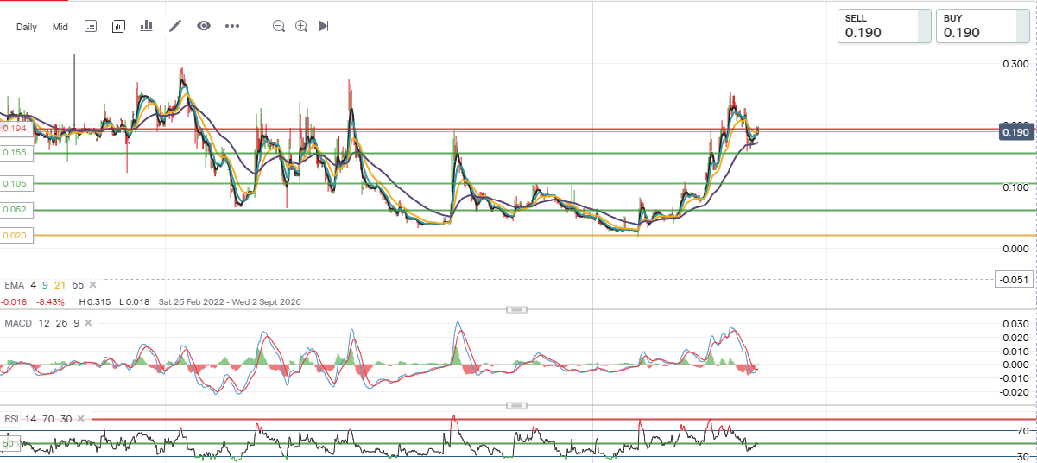Remove the RSI indicator with X

tap(80, 419)
